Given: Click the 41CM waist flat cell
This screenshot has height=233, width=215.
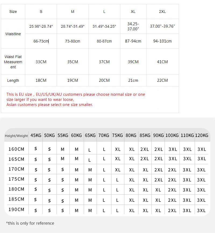Looking at the screenshot, I should tap(162, 62).
